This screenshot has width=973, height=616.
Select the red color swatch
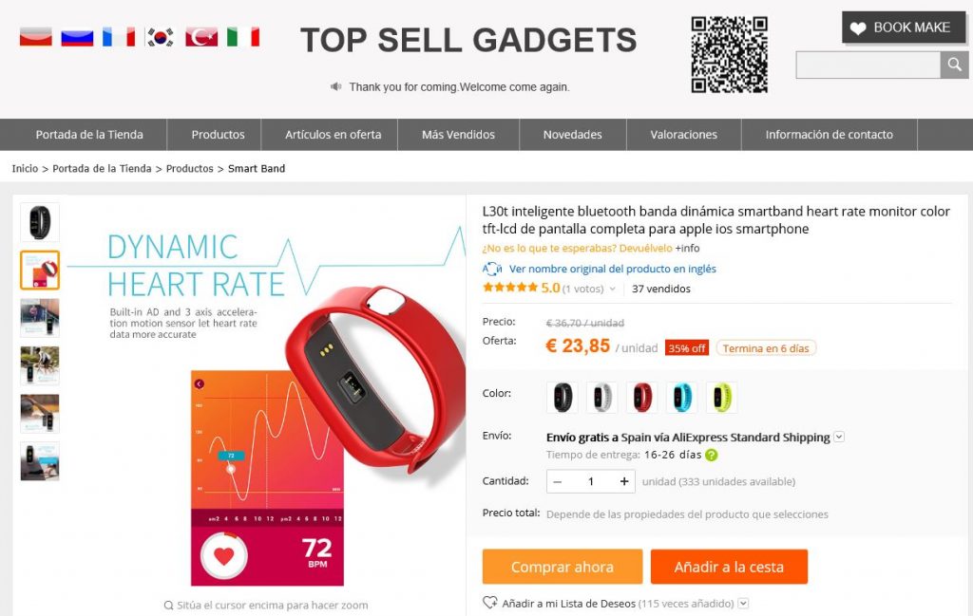(x=642, y=398)
